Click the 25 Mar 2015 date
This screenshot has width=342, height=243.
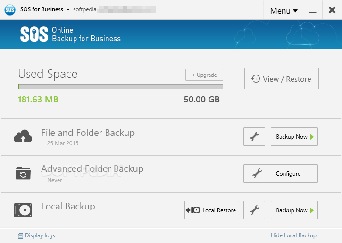63,143
